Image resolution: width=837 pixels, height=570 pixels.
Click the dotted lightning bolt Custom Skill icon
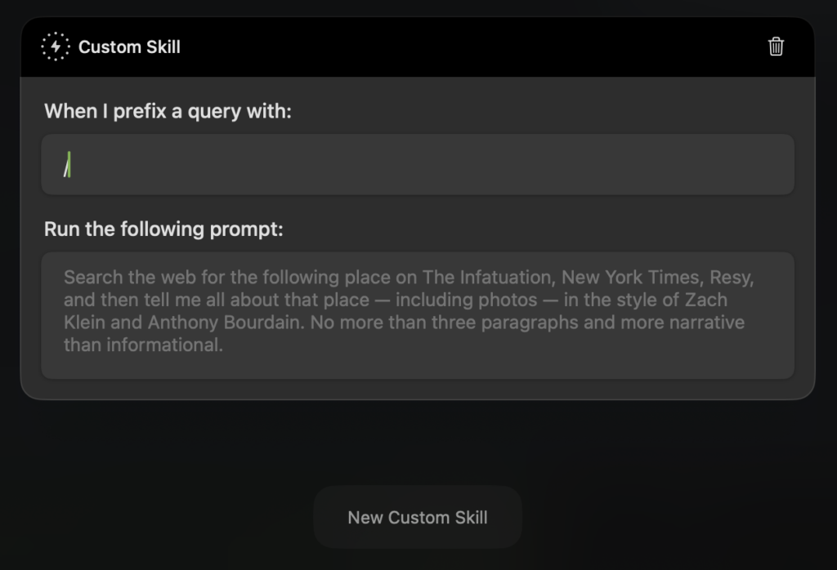coord(56,47)
